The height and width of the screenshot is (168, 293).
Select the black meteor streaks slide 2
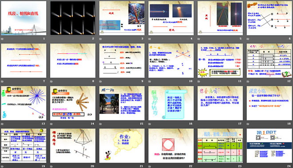click(73, 18)
